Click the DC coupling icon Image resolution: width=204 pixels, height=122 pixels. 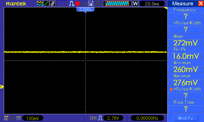click(x=6, y=118)
